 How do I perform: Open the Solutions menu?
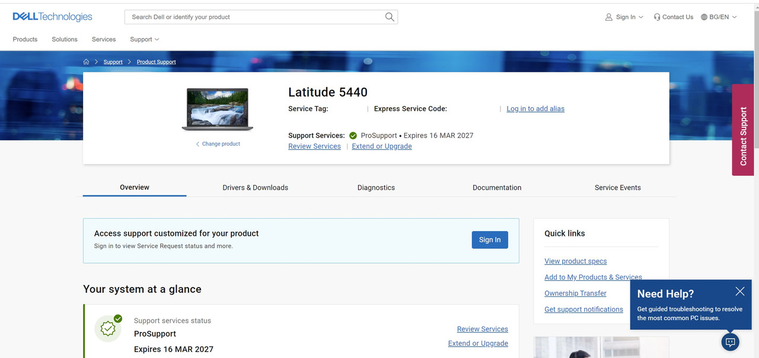pos(65,39)
